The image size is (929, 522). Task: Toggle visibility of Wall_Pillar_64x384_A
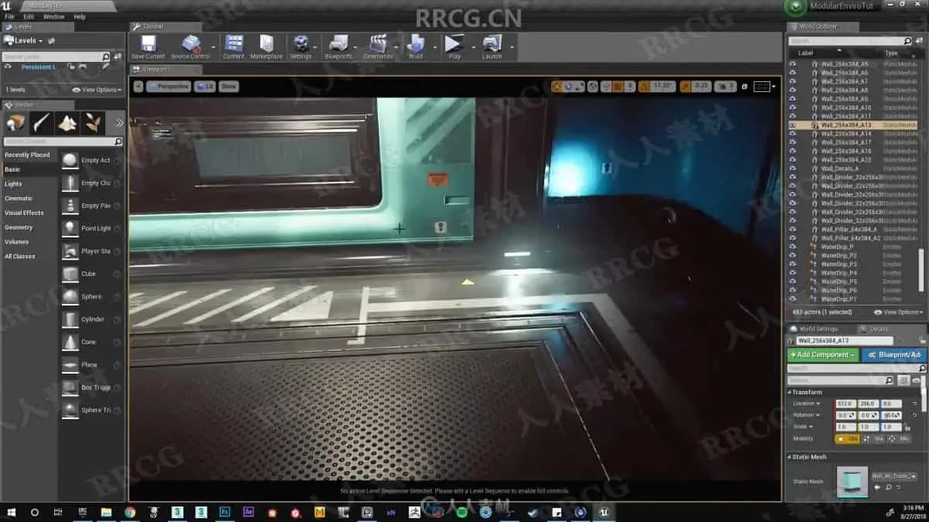pos(792,229)
